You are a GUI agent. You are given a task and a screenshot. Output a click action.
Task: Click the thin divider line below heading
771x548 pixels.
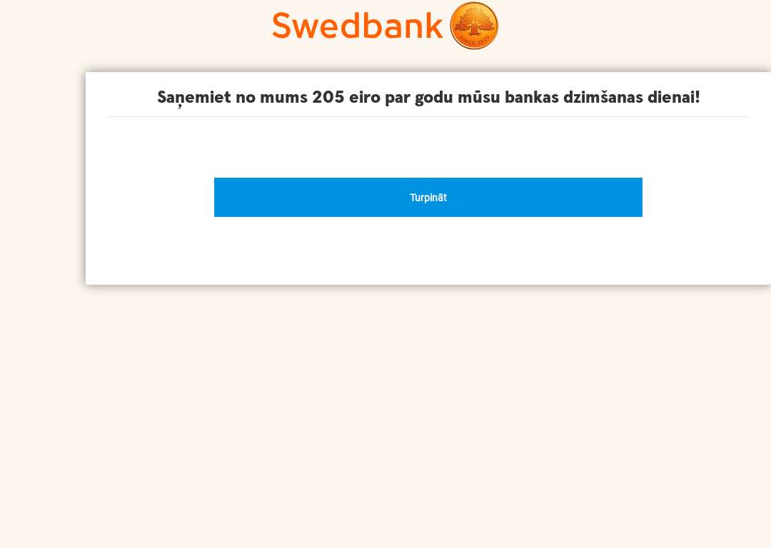[x=428, y=116]
